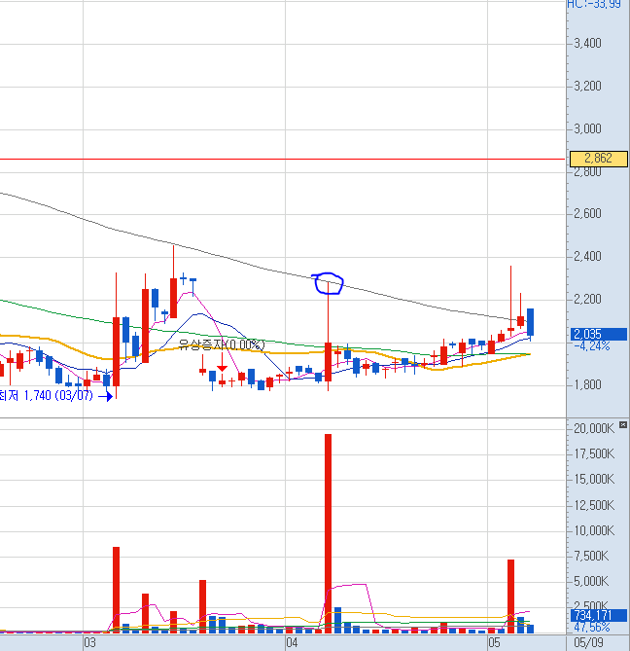Click the 12,500K volume axis label
630x651 pixels.
pos(594,505)
